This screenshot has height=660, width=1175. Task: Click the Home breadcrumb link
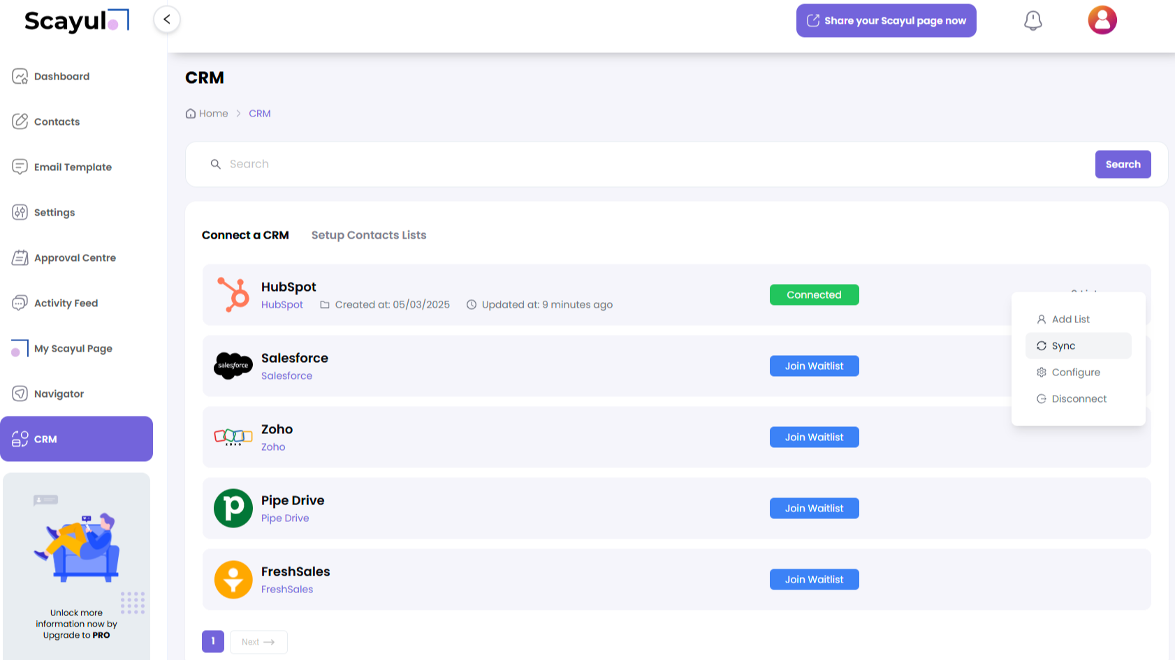click(213, 114)
